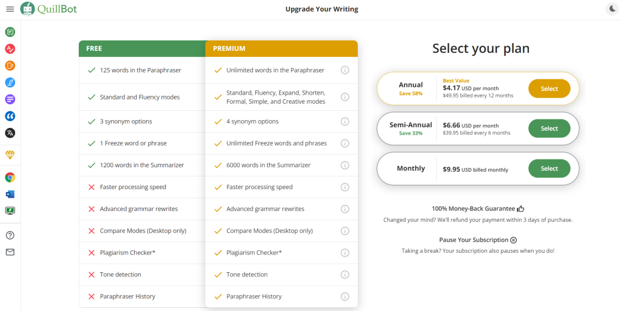Click '1200 words in the Summarizer' text
The image size is (621, 311).
click(142, 165)
